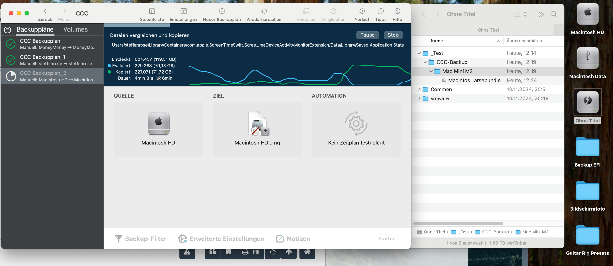Open the Finder list view options dropdown
Screen dimensions: 613x266
tap(520, 14)
